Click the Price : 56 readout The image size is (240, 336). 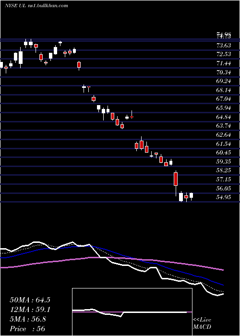[x=27, y=329]
